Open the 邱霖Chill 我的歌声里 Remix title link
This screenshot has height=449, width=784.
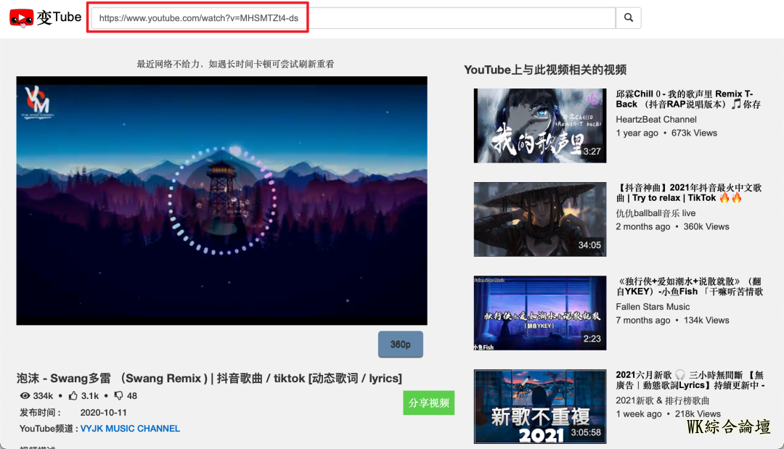pyautogui.click(x=688, y=99)
